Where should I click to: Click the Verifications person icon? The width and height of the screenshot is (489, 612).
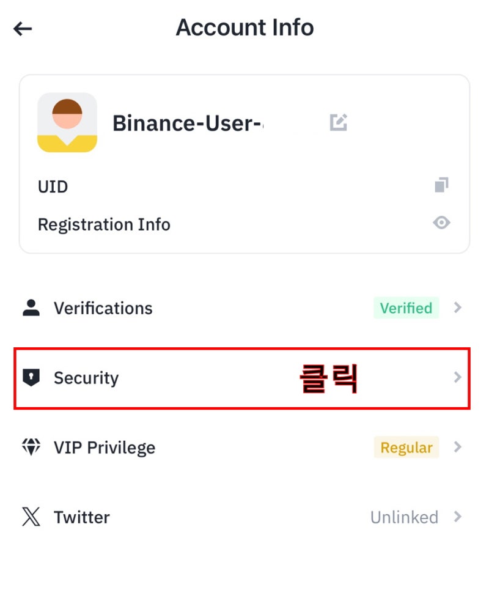pyautogui.click(x=31, y=308)
